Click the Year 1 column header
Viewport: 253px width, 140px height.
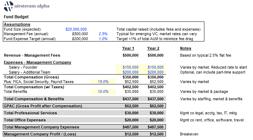pos(128,48)
